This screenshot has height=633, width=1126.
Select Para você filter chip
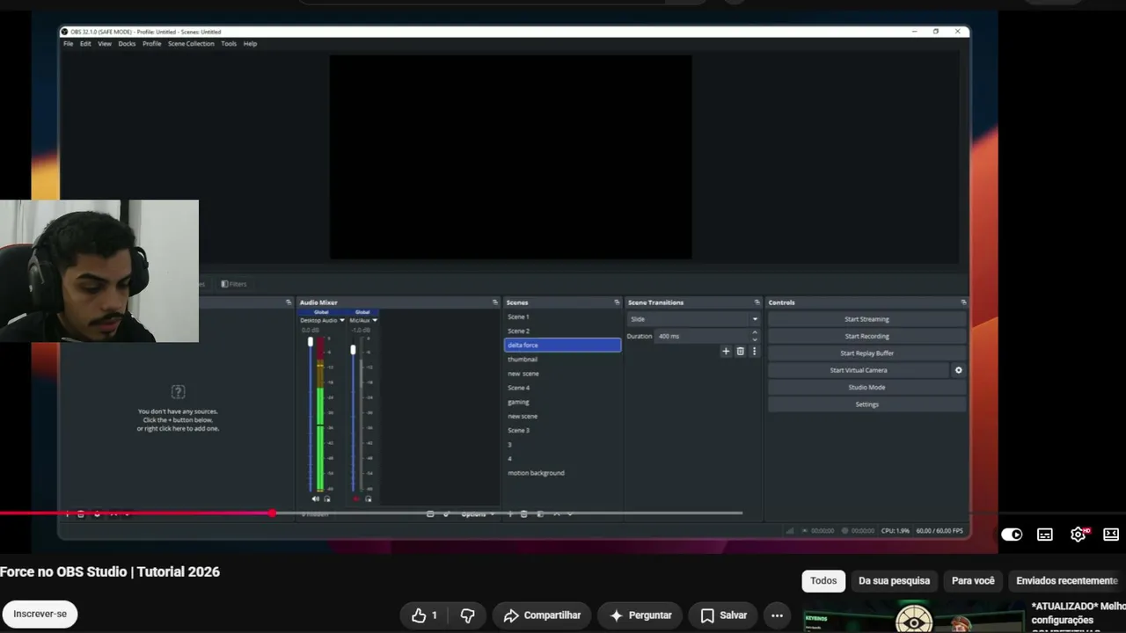tap(973, 581)
